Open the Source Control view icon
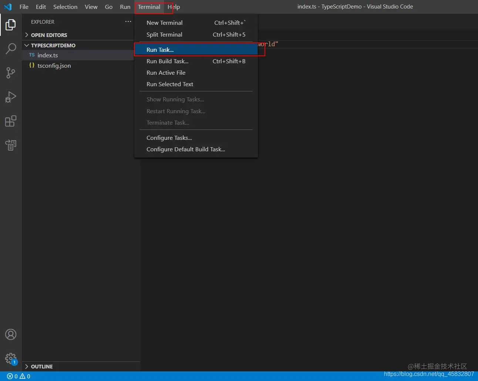478x381 pixels. pos(11,73)
